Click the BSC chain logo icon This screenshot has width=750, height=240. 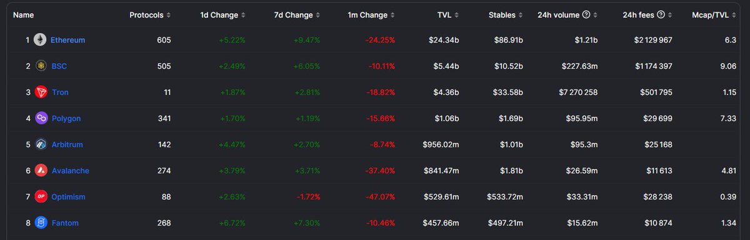[41, 66]
